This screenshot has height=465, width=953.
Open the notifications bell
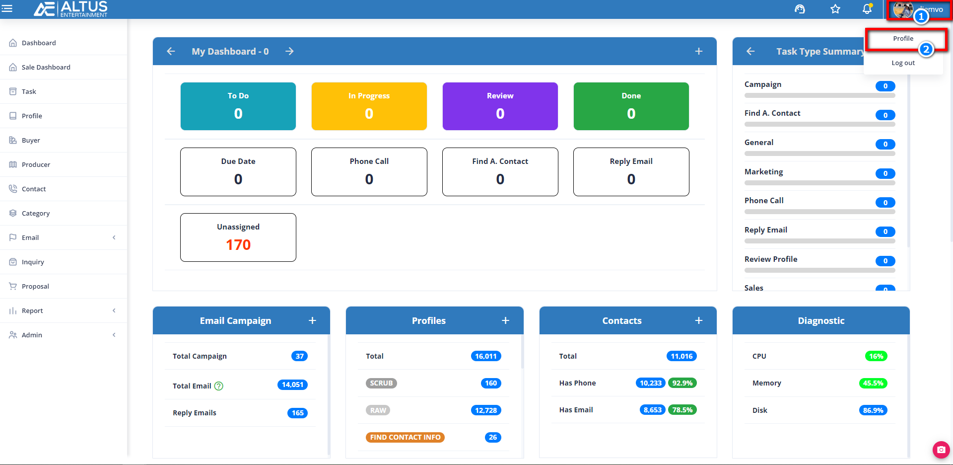click(867, 9)
